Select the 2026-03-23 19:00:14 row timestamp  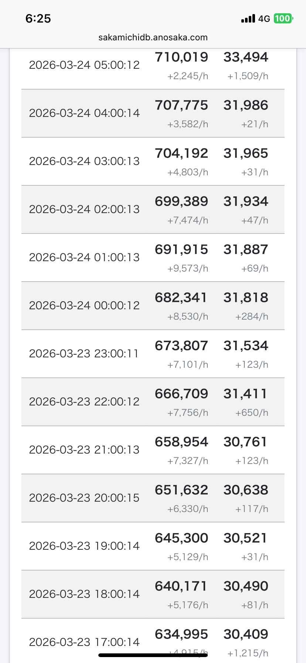84,546
